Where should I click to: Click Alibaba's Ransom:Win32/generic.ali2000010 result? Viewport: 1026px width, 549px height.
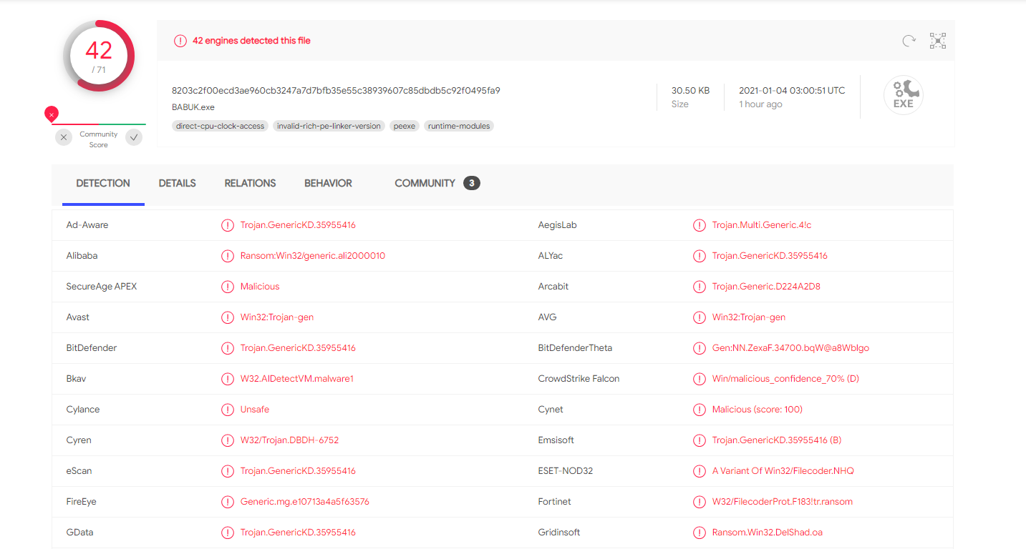[313, 256]
